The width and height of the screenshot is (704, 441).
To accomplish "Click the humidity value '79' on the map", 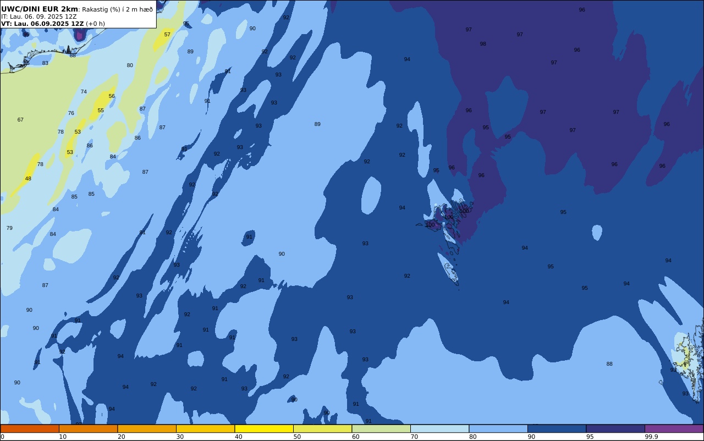I will coord(9,228).
